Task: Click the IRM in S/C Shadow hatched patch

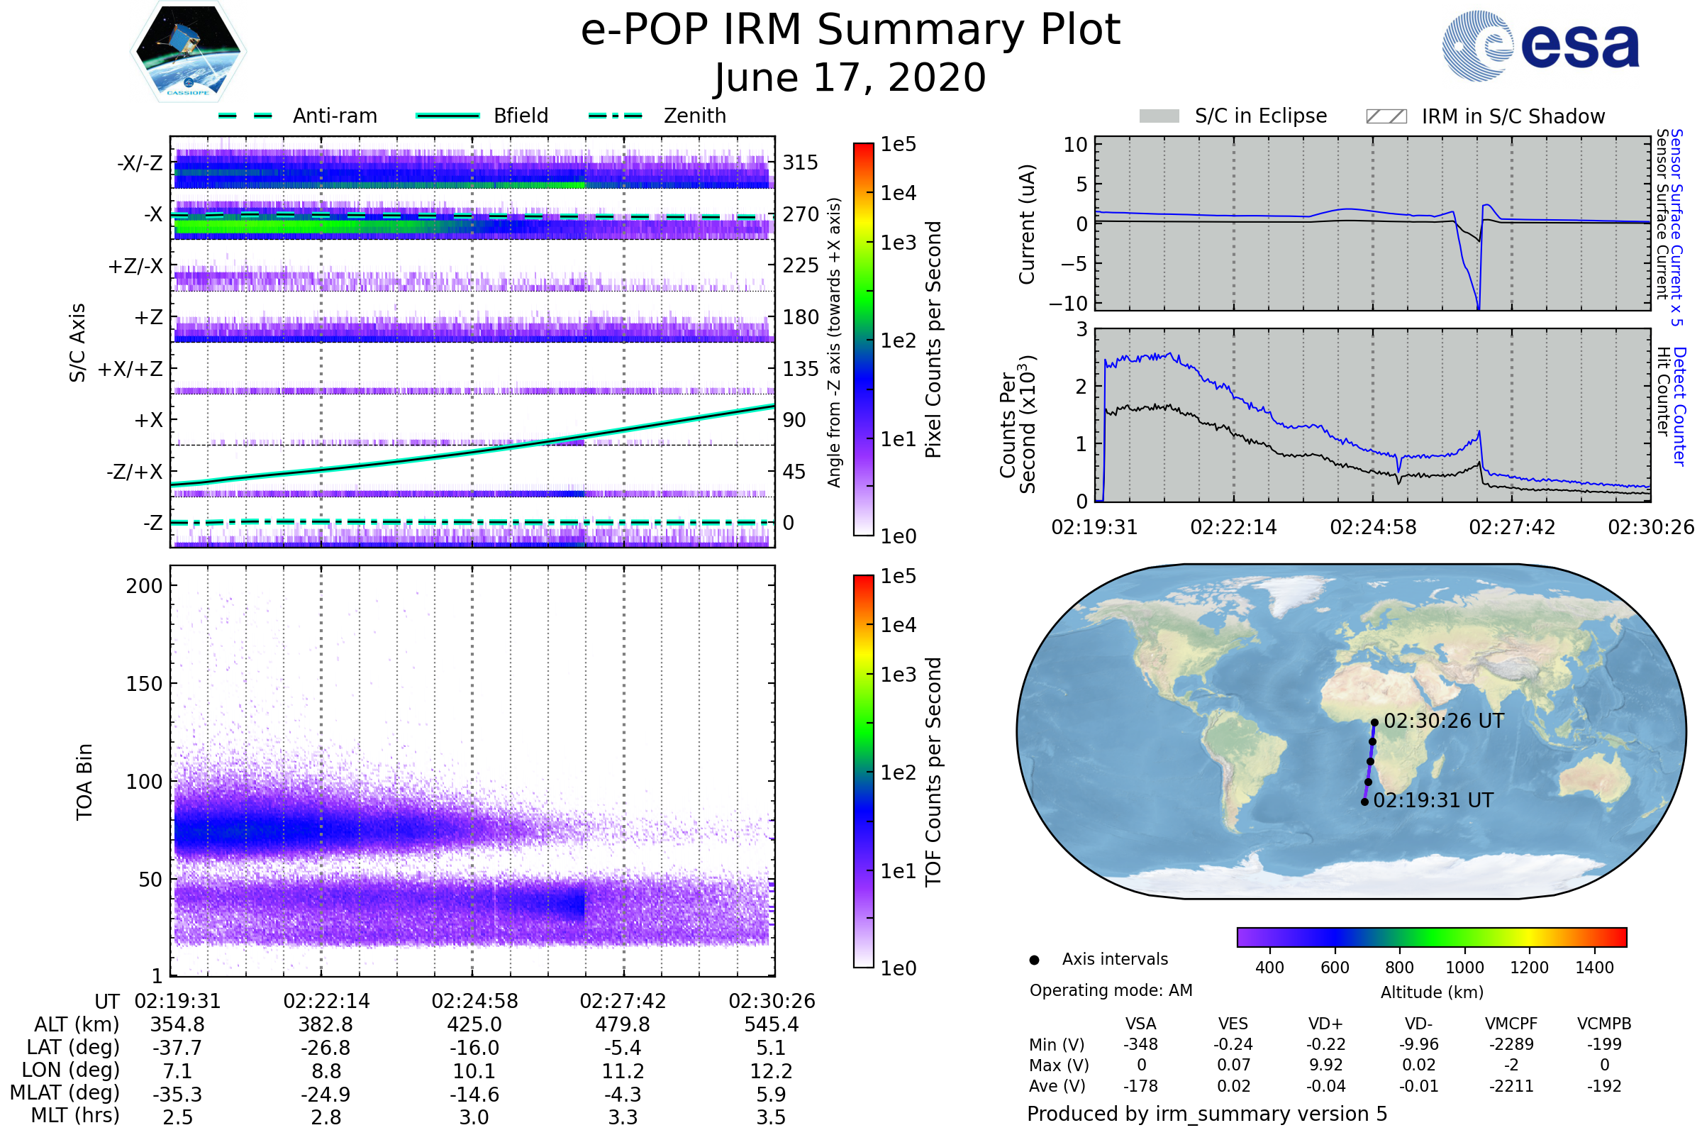Action: 1386,116
